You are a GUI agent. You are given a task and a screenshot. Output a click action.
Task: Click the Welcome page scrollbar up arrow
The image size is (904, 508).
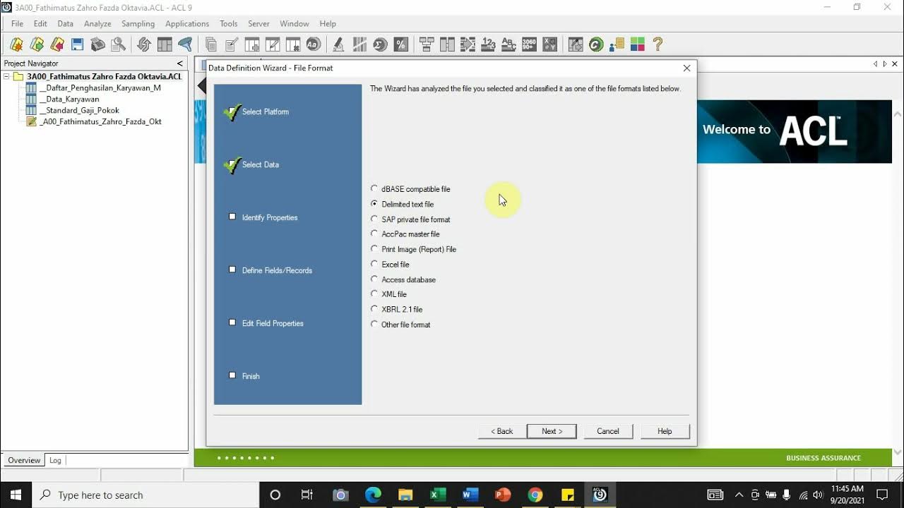[x=898, y=114]
